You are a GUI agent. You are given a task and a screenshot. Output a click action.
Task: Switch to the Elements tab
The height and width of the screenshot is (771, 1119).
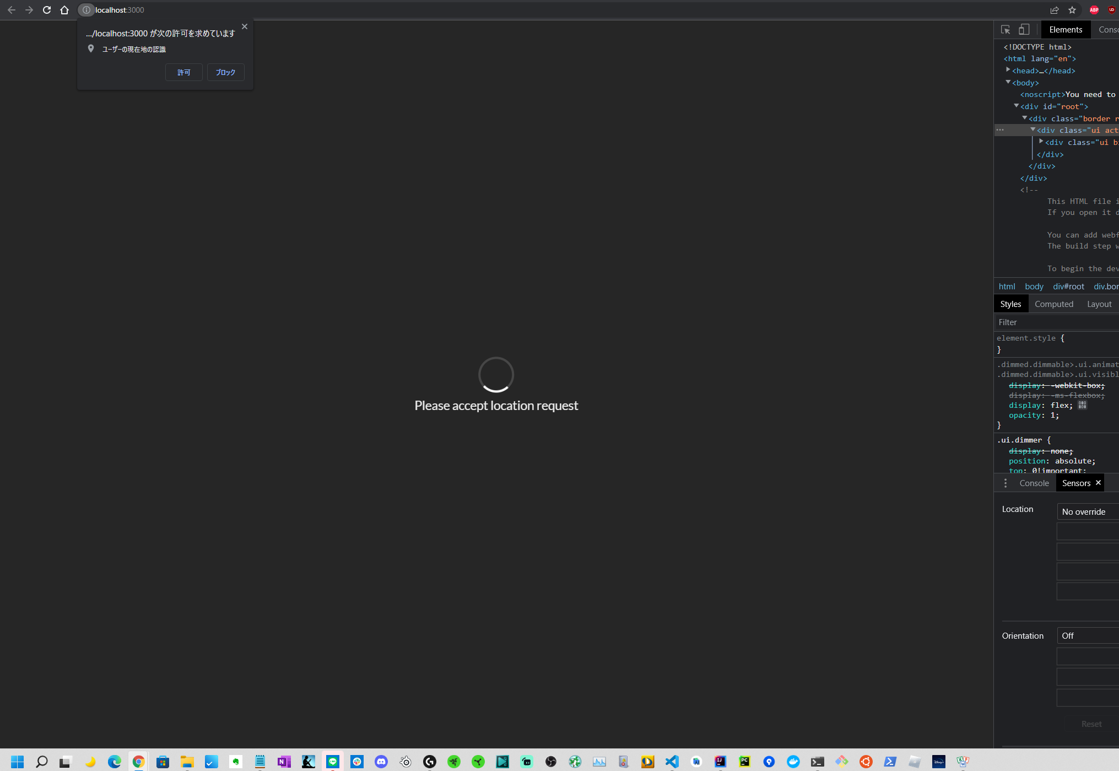tap(1066, 30)
